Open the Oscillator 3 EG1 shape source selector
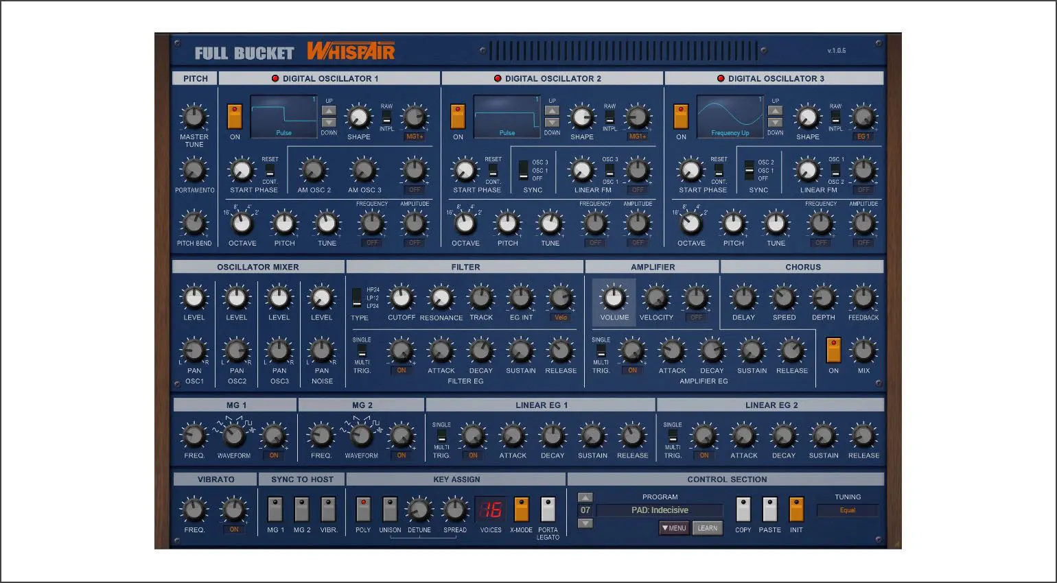This screenshot has width=1057, height=583. (863, 136)
